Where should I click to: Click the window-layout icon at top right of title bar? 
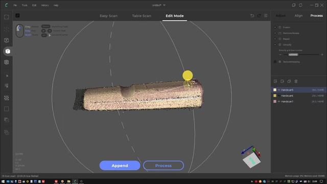pyautogui.click(x=294, y=5)
